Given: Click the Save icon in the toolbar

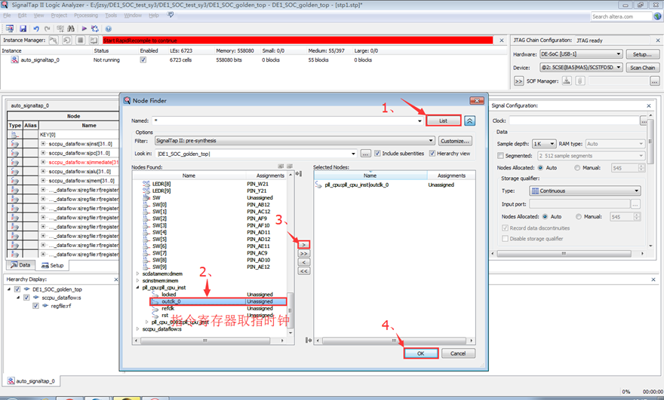Looking at the screenshot, I should 23,29.
